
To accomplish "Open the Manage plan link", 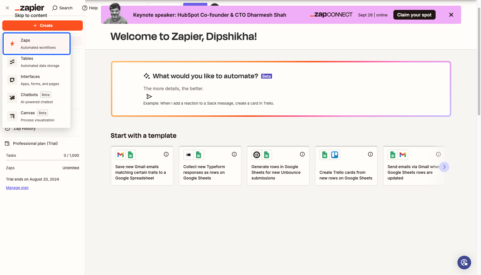I will (x=17, y=188).
